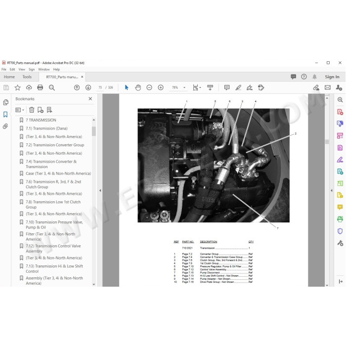Open the help question mark icon
The image size is (346, 346).
(304, 77)
